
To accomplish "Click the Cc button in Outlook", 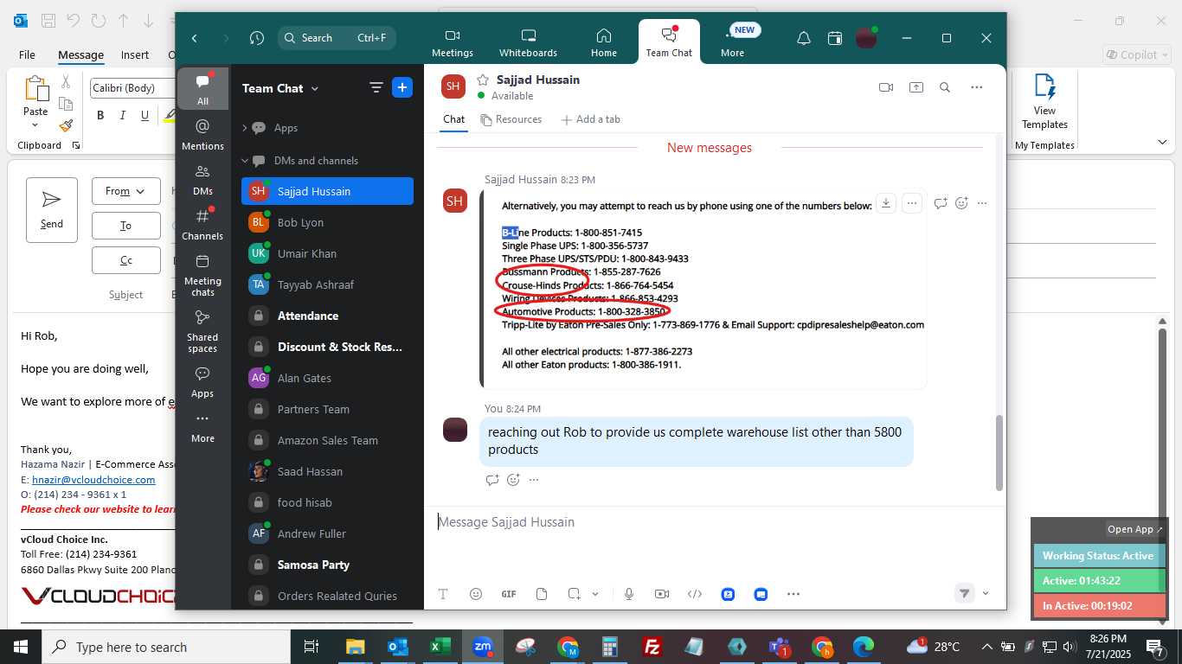I will tap(125, 260).
